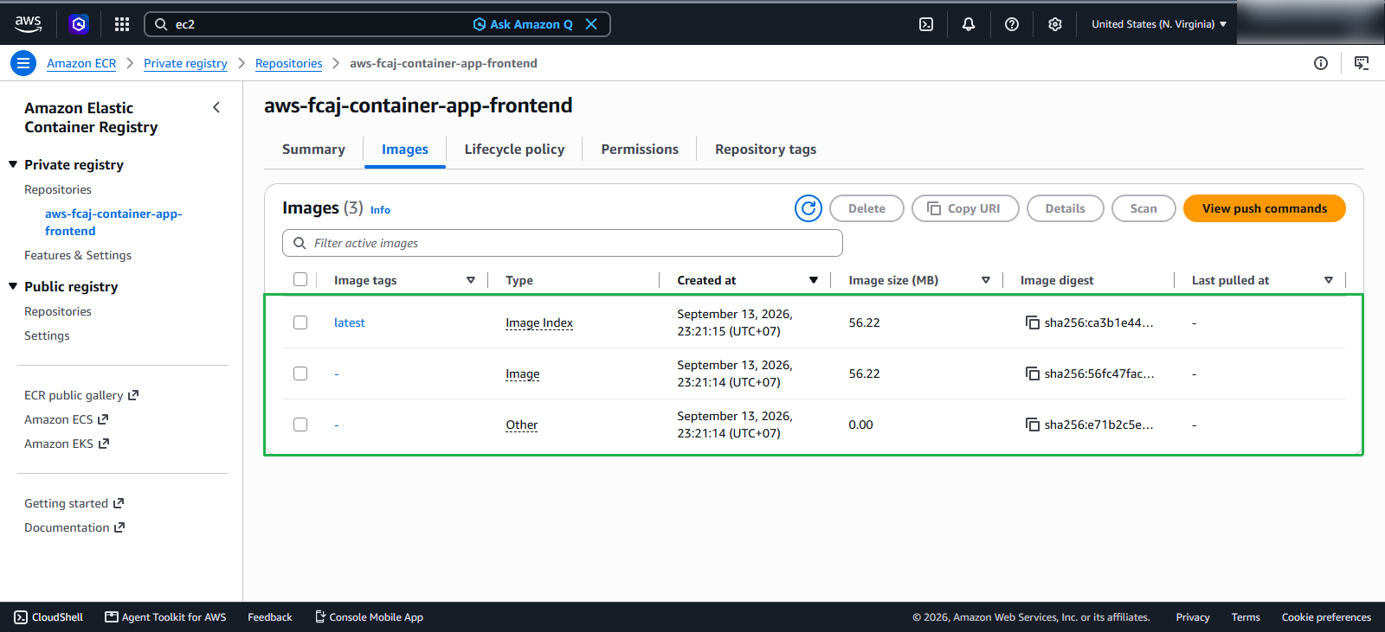Copy the sha256:ca3b1e44 image digest
Viewport: 1385px width, 632px height.
(x=1033, y=322)
